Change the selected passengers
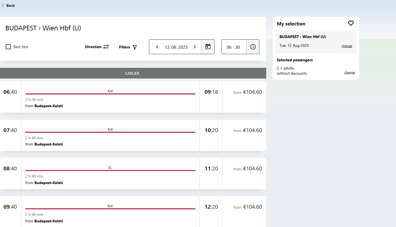396x227 pixels. pos(350,72)
